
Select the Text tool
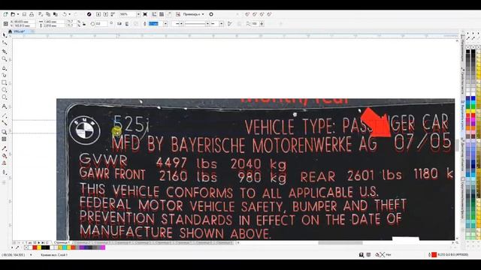coord(5,106)
